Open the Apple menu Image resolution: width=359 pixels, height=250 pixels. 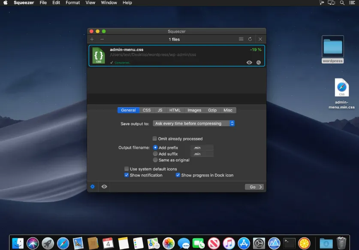[6, 3]
